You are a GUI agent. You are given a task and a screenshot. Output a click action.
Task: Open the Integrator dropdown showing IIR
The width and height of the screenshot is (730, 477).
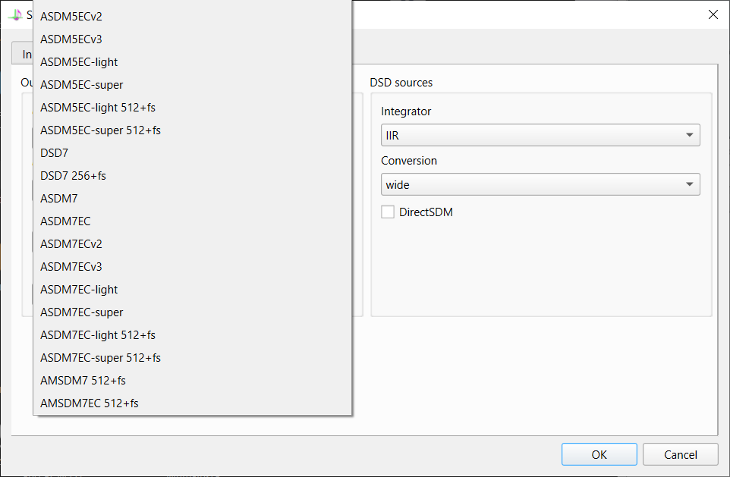click(x=540, y=135)
